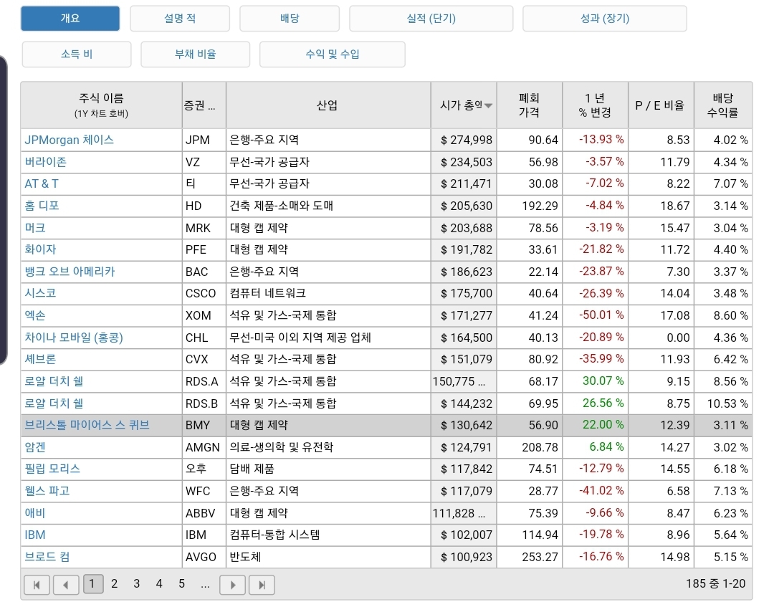Viewport: 774px width, 607px height.
Task: Open the 머크 stock link
Action: point(35,227)
